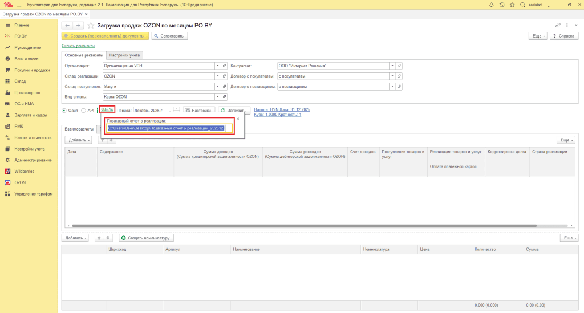
Task: Open the Справка help button
Action: coord(564,36)
